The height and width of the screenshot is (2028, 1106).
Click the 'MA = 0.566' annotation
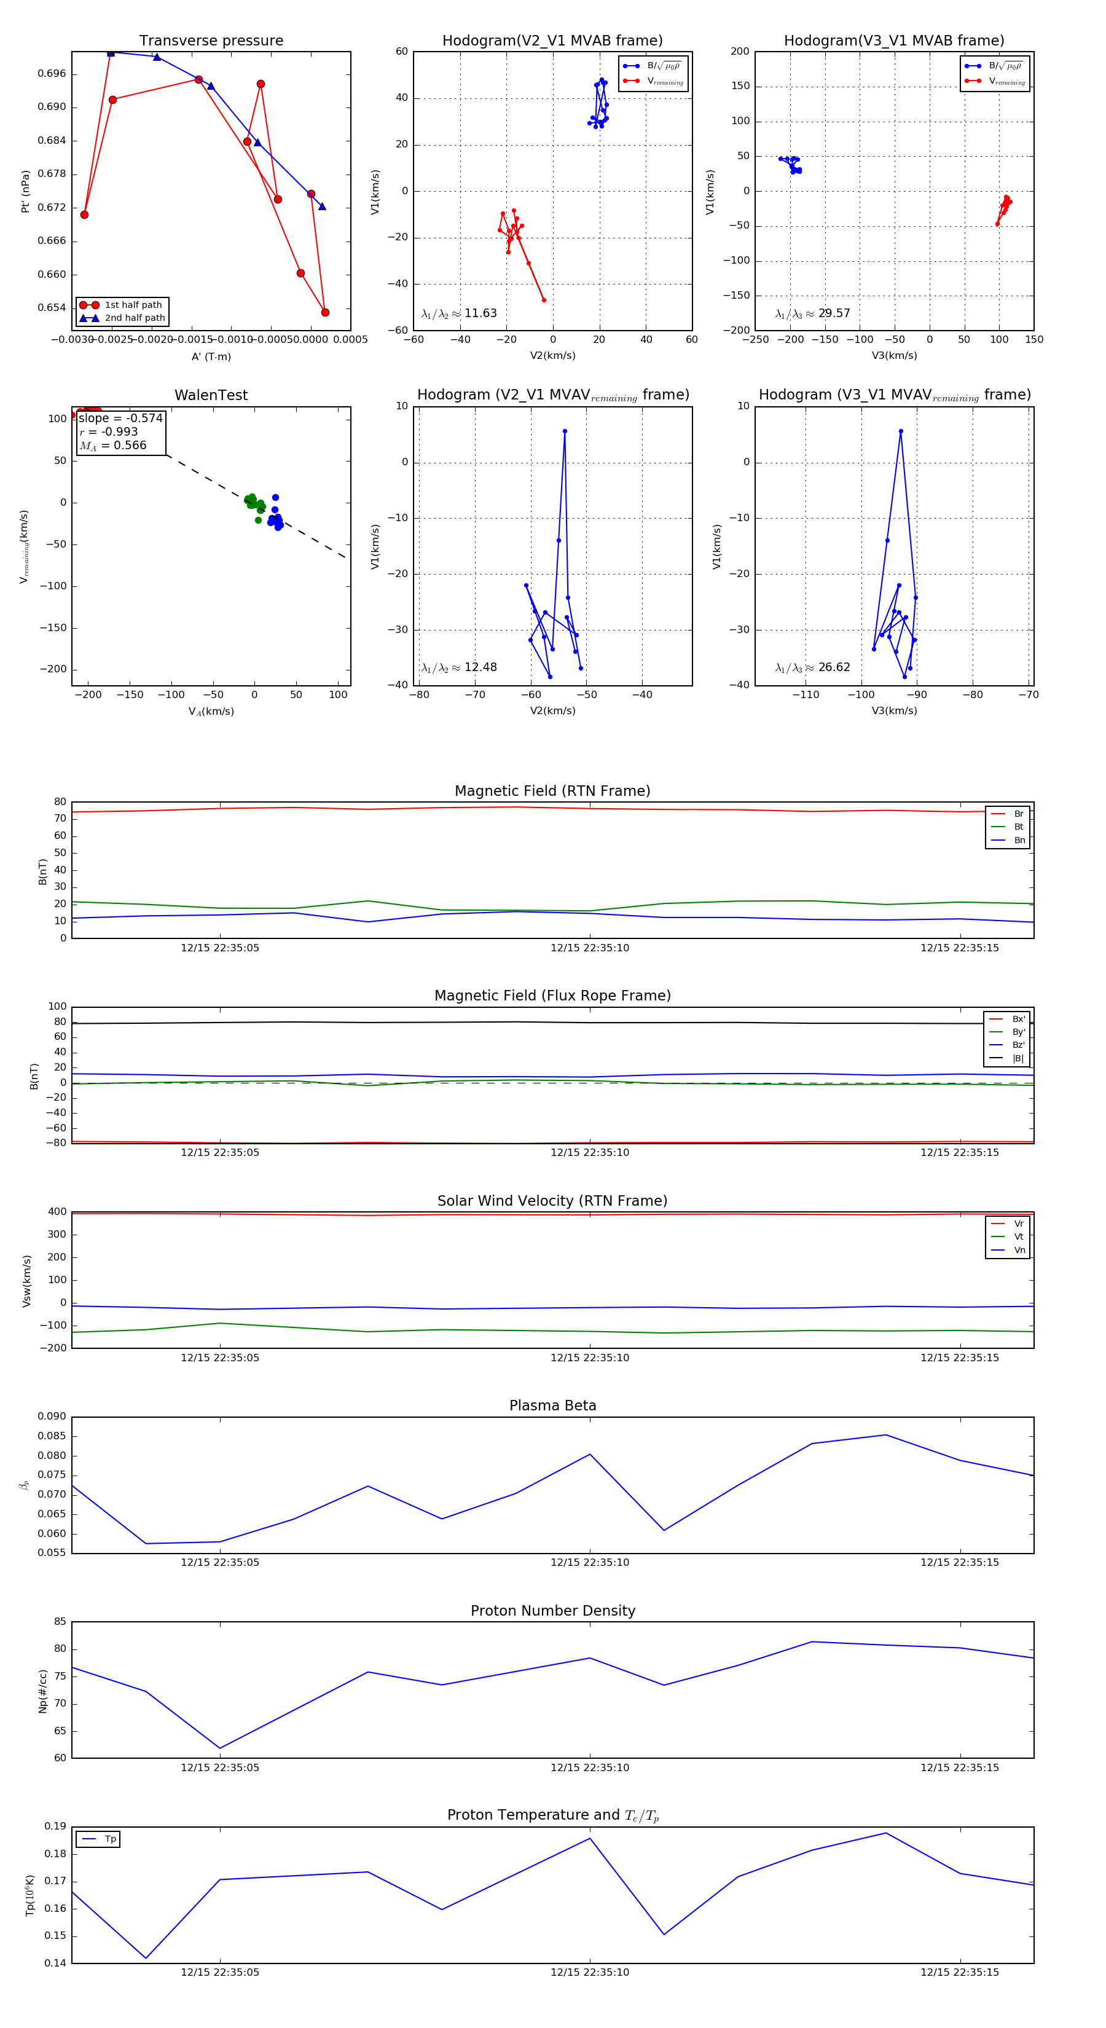[112, 446]
